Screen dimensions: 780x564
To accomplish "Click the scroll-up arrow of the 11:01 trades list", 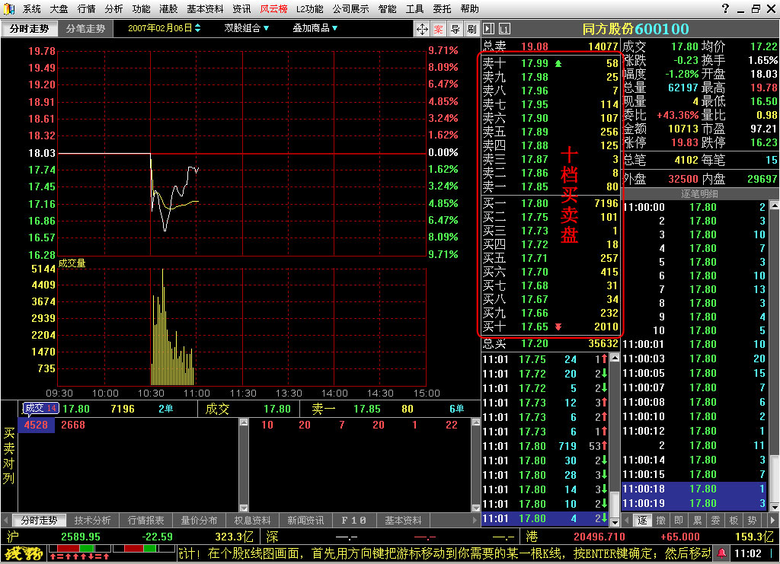I will pos(615,357).
